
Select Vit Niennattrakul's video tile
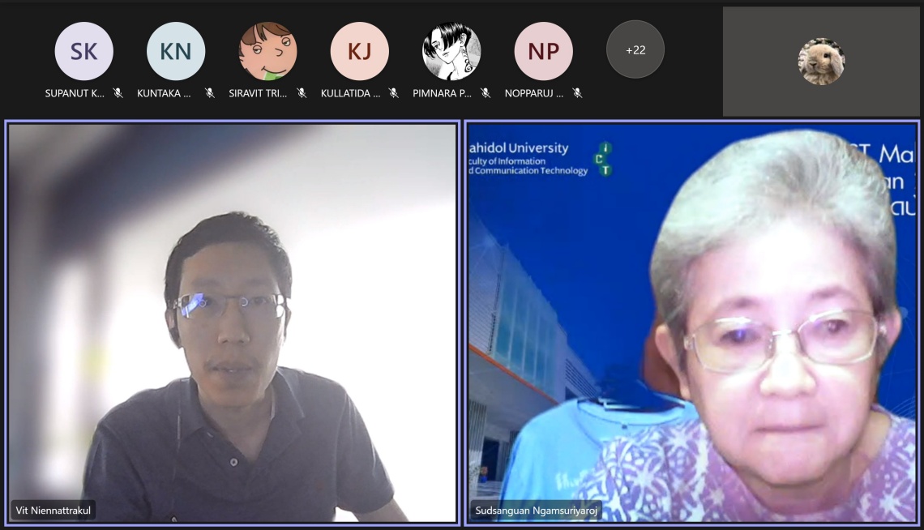(x=233, y=323)
